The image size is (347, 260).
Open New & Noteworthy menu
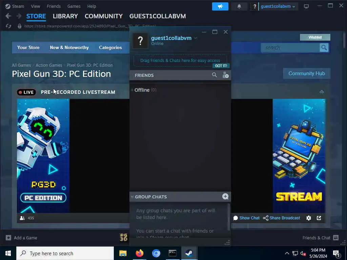[69, 47]
